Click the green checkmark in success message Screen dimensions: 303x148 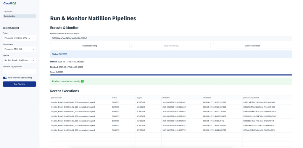click(x=82, y=81)
